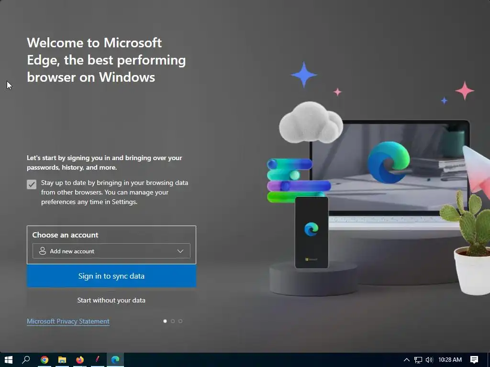Jump to the third page indicator dot

click(x=180, y=321)
